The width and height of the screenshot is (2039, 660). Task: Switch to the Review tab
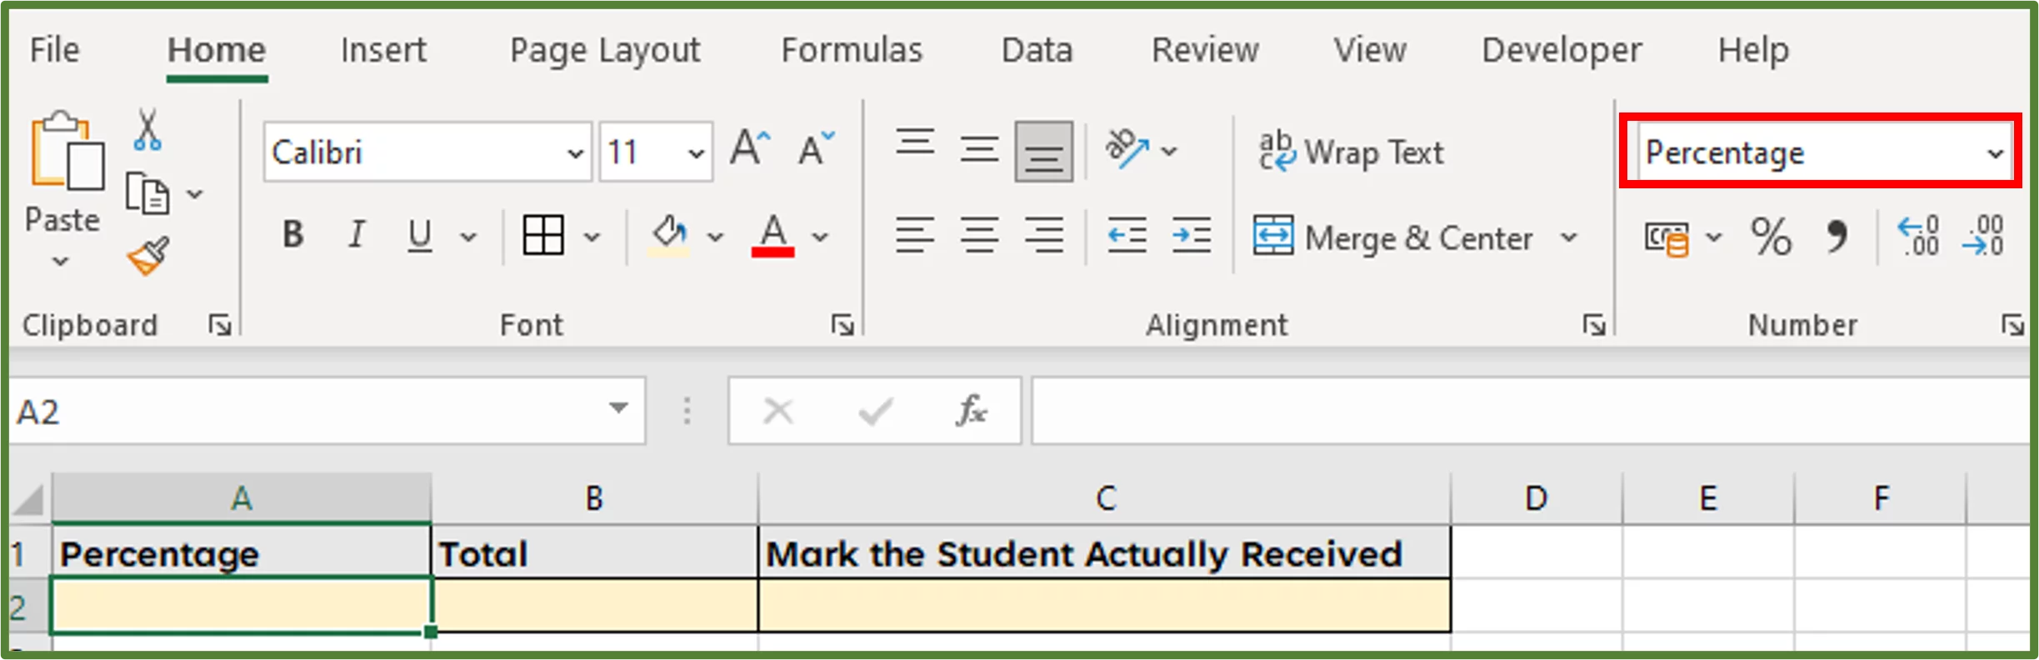click(1205, 50)
